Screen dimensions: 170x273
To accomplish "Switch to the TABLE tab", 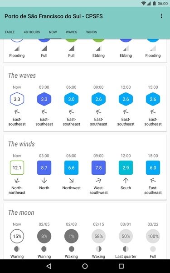I will [10, 32].
